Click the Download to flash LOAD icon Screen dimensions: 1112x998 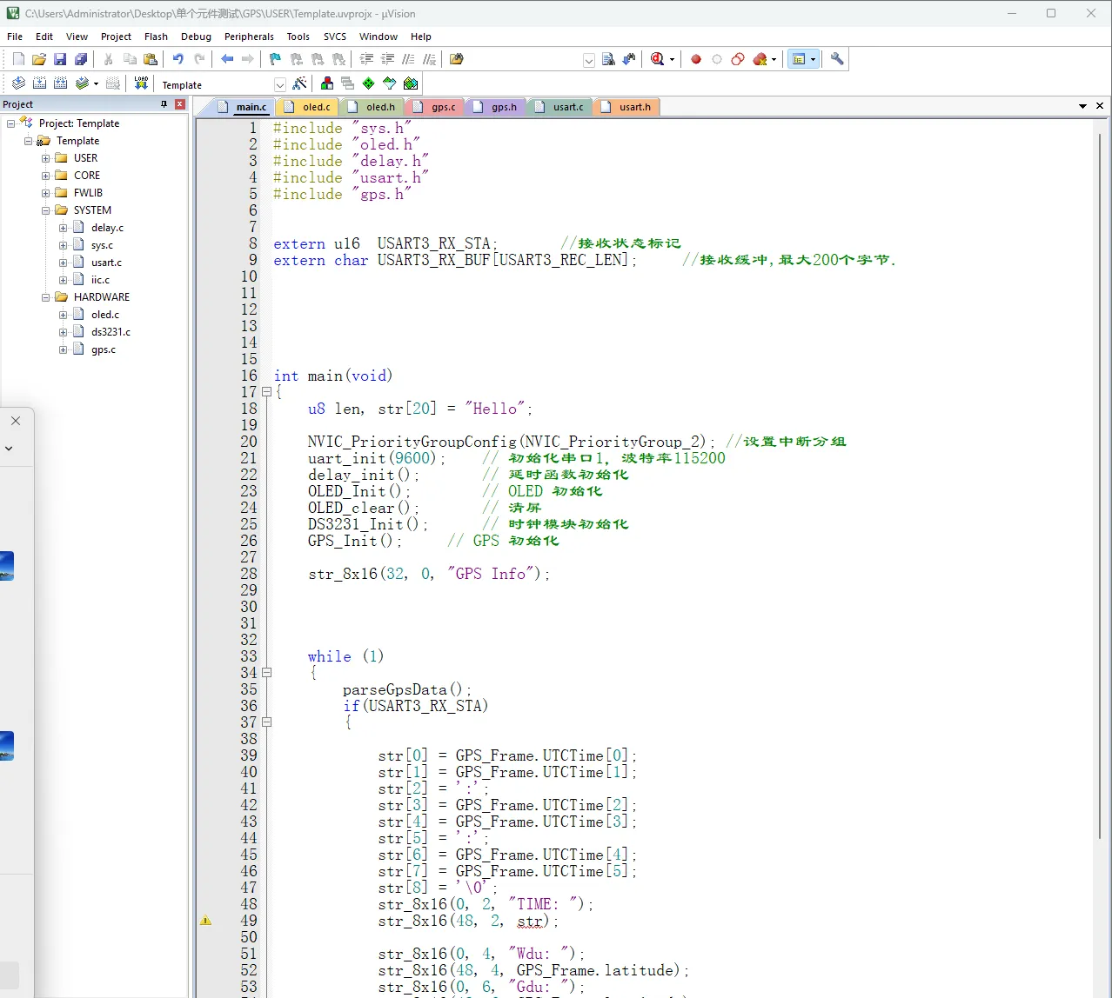pyautogui.click(x=141, y=83)
